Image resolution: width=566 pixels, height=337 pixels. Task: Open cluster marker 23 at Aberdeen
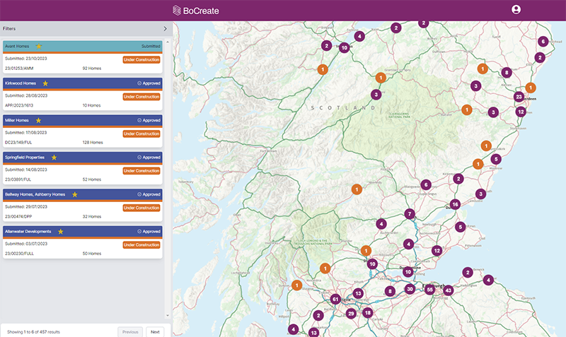[519, 97]
